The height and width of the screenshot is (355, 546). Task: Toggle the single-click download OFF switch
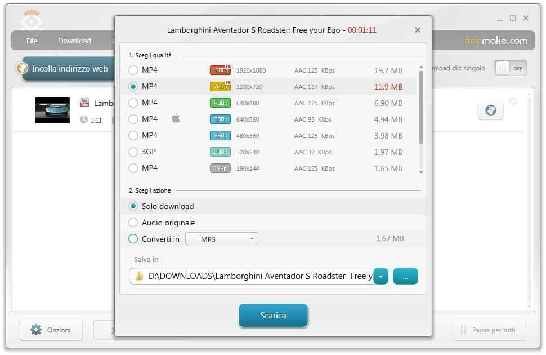pos(510,68)
